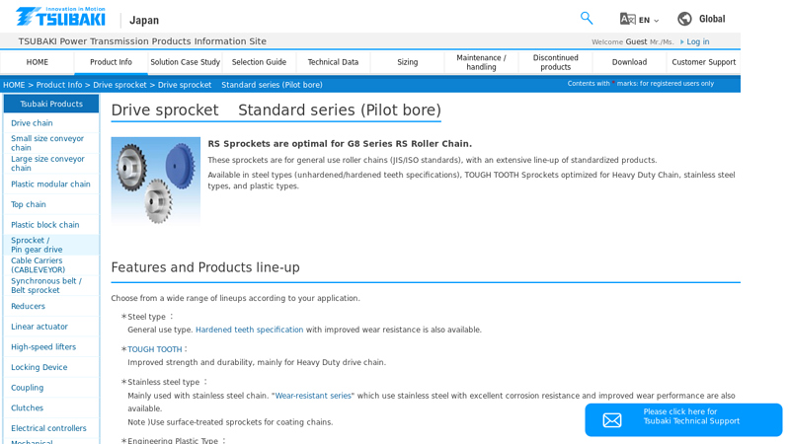This screenshot has width=790, height=444.
Task: Click the HOME breadcrumb link
Action: (14, 86)
